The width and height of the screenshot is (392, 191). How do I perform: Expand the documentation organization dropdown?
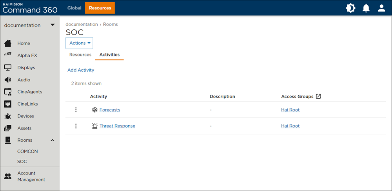[53, 25]
